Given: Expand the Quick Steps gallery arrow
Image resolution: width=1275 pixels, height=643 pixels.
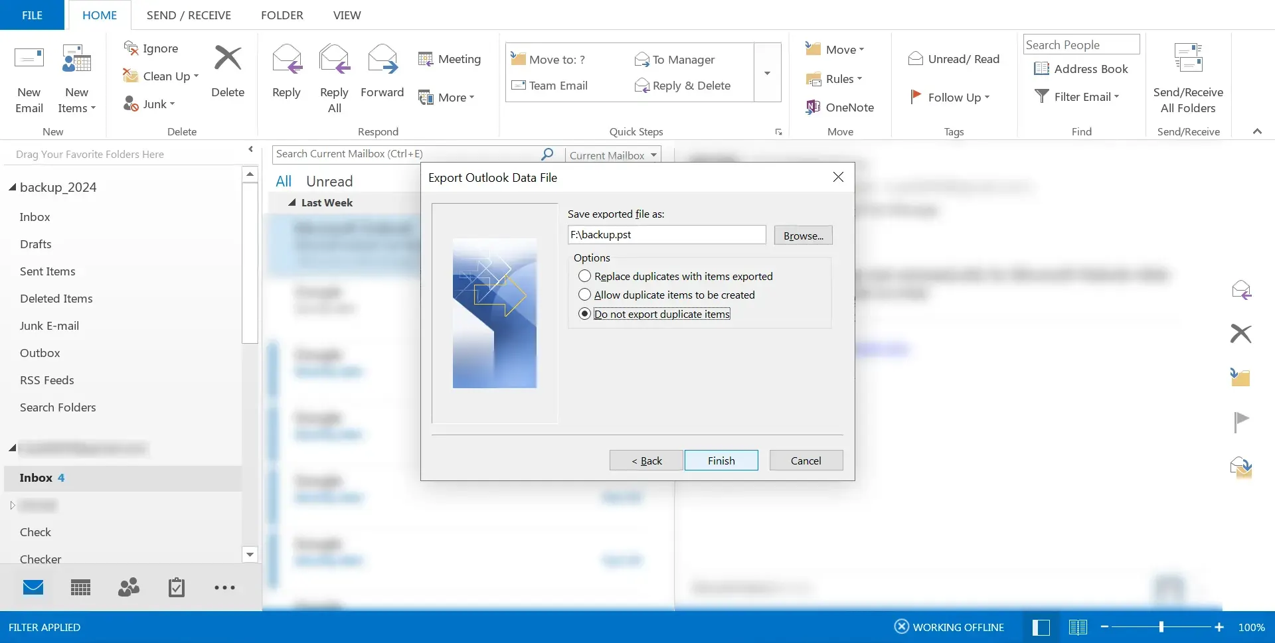Looking at the screenshot, I should click(767, 73).
